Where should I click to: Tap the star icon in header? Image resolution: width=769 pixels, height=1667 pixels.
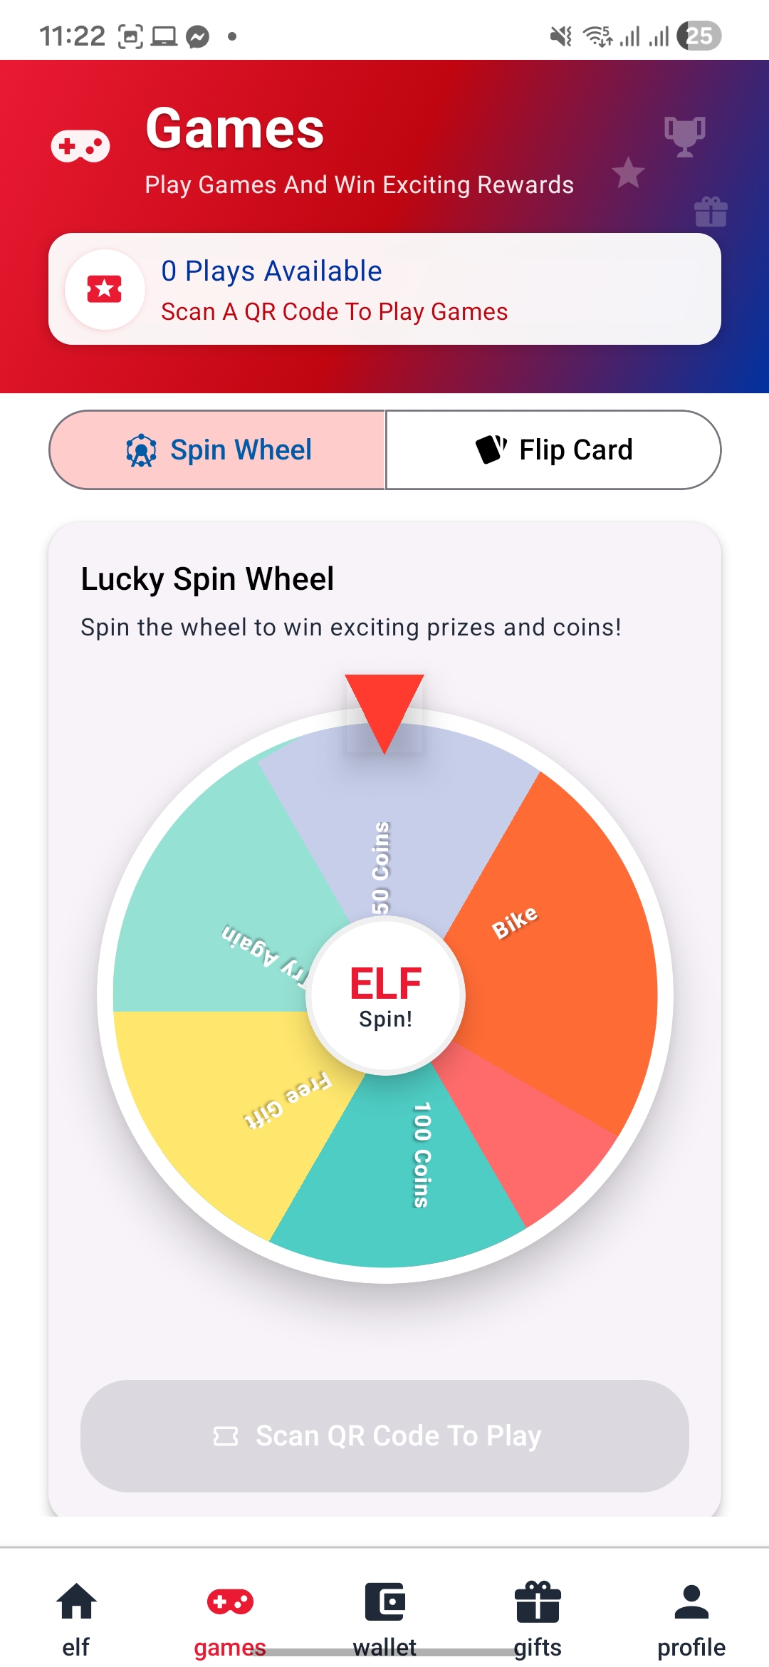628,172
